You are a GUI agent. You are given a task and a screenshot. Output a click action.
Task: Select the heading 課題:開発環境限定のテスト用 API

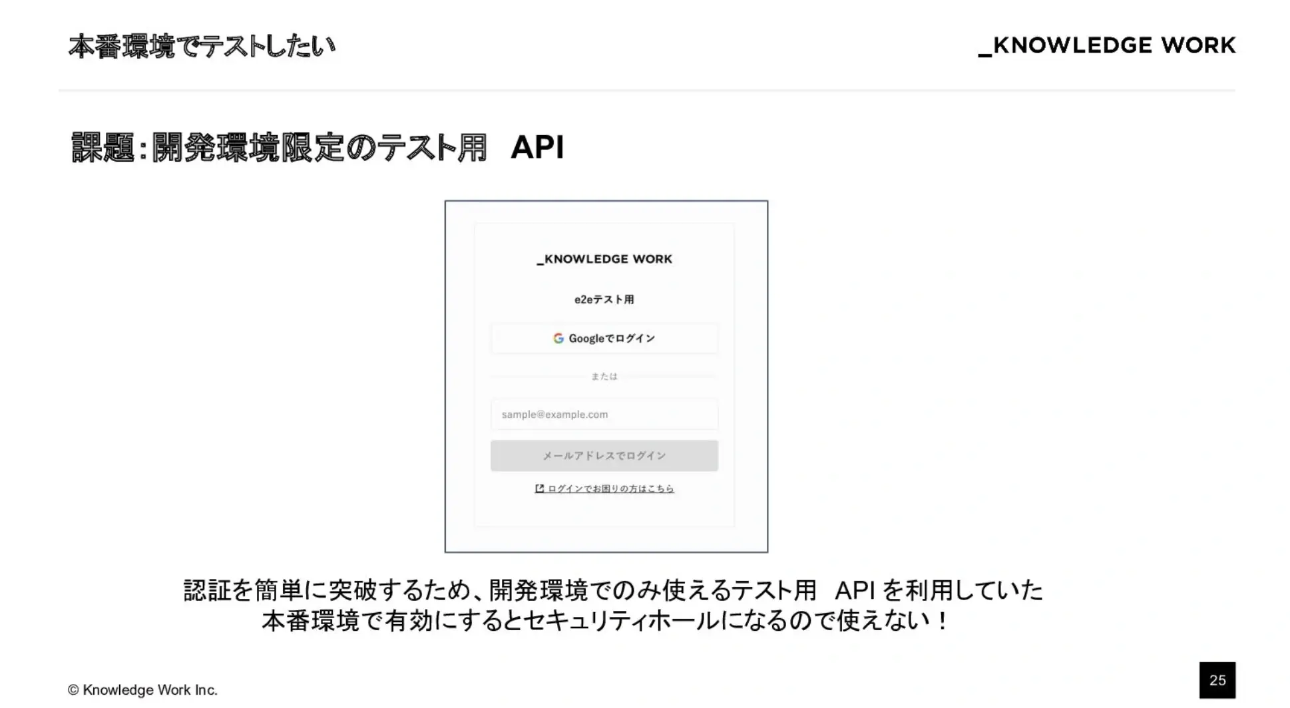pyautogui.click(x=318, y=147)
